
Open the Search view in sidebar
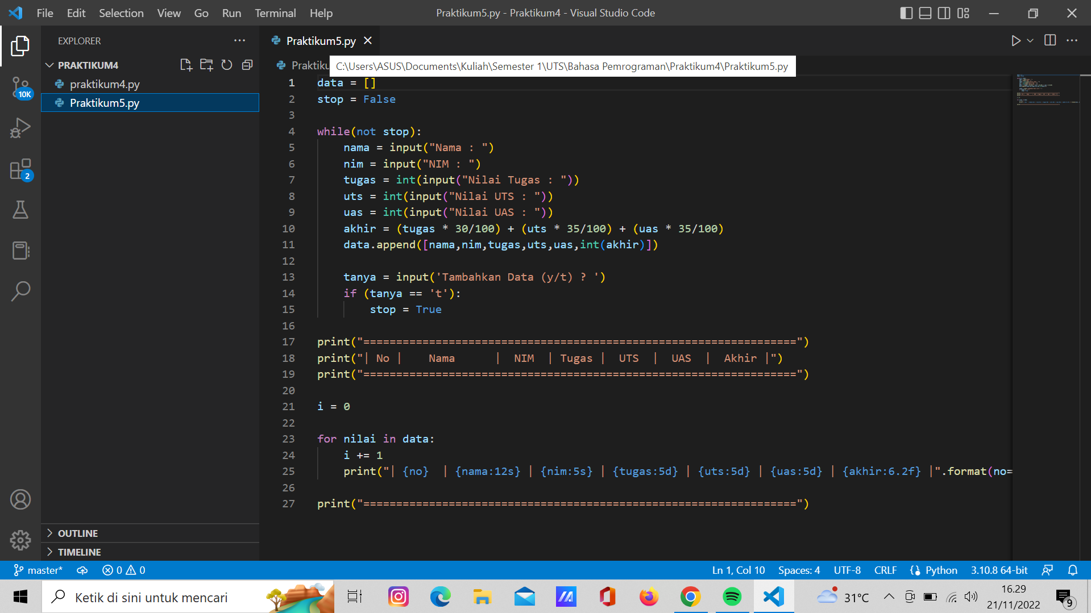20,291
